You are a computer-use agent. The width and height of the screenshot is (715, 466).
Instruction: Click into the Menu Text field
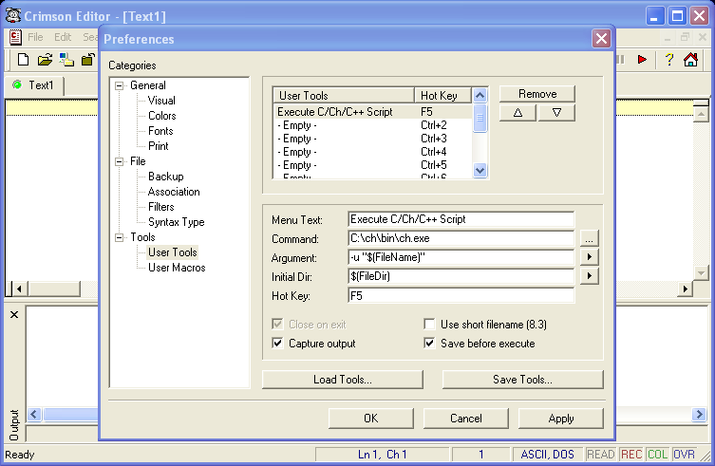(x=461, y=219)
